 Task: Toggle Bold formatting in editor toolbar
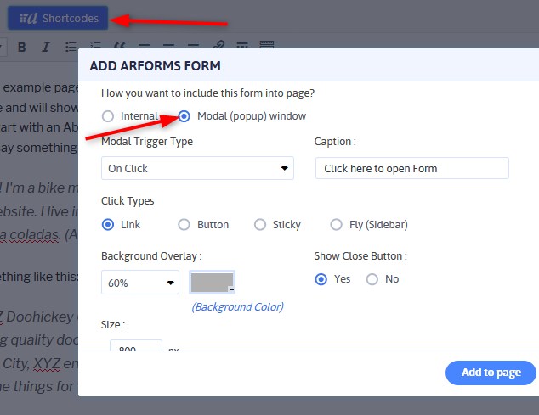click(x=21, y=47)
